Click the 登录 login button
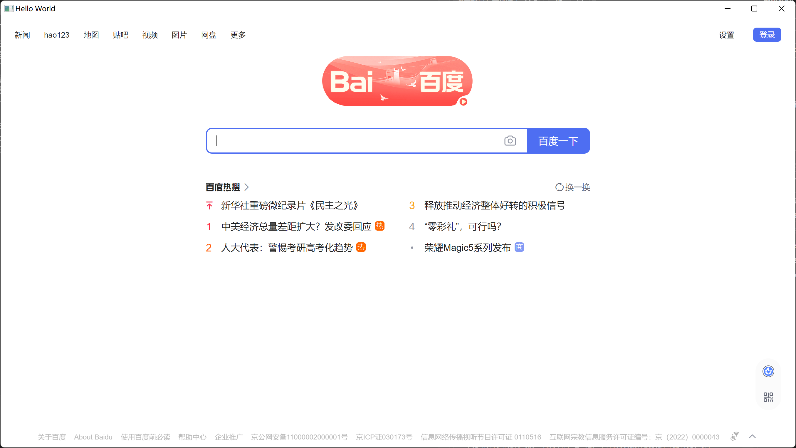This screenshot has width=796, height=448. 767,35
